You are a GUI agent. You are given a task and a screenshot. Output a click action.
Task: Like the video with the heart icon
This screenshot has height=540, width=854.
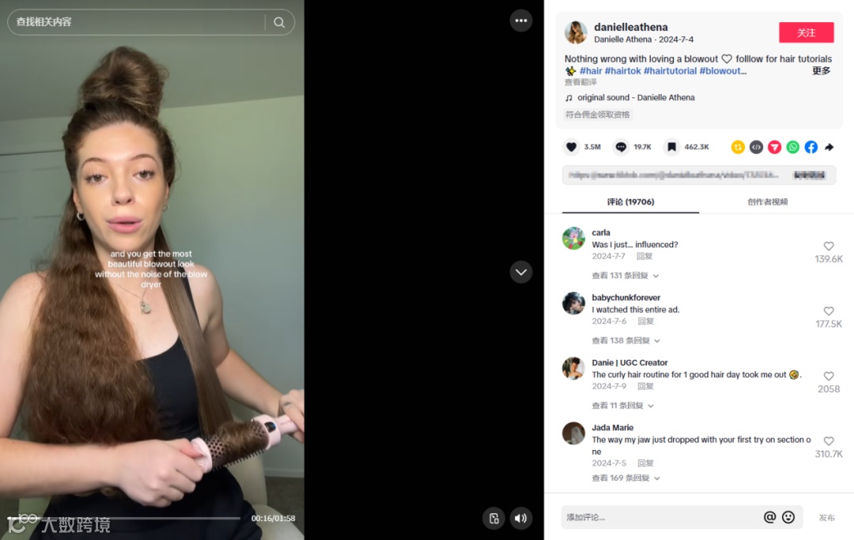pos(572,147)
